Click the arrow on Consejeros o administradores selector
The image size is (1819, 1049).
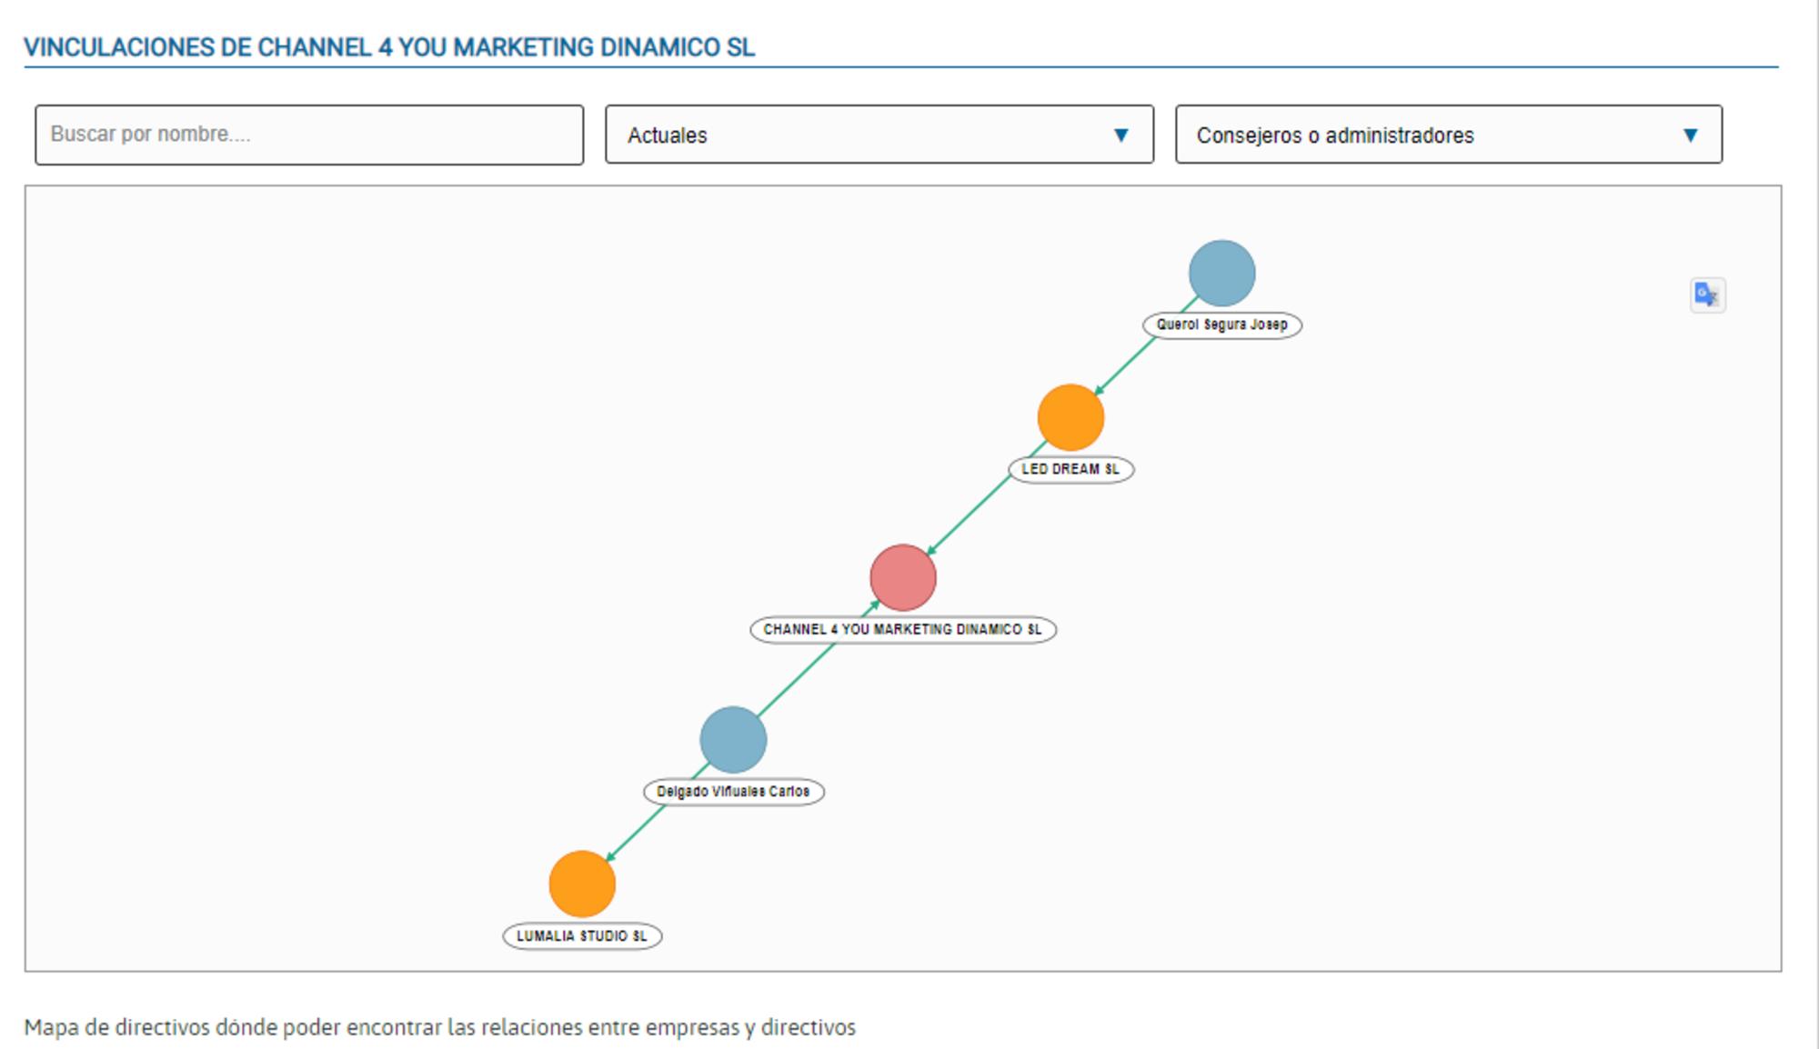point(1690,135)
